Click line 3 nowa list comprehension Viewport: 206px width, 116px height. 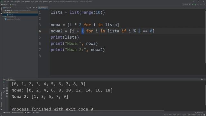coord(85,25)
